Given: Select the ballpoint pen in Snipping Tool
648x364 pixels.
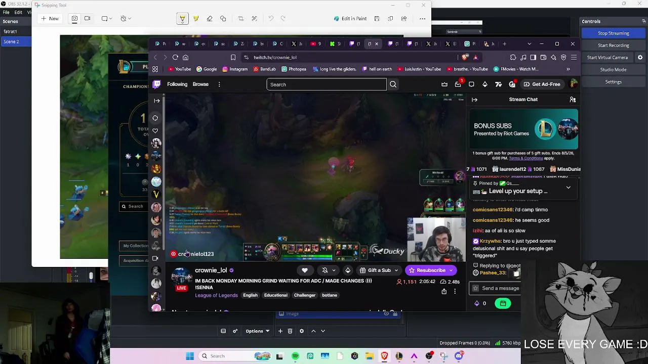Looking at the screenshot, I should [x=182, y=19].
